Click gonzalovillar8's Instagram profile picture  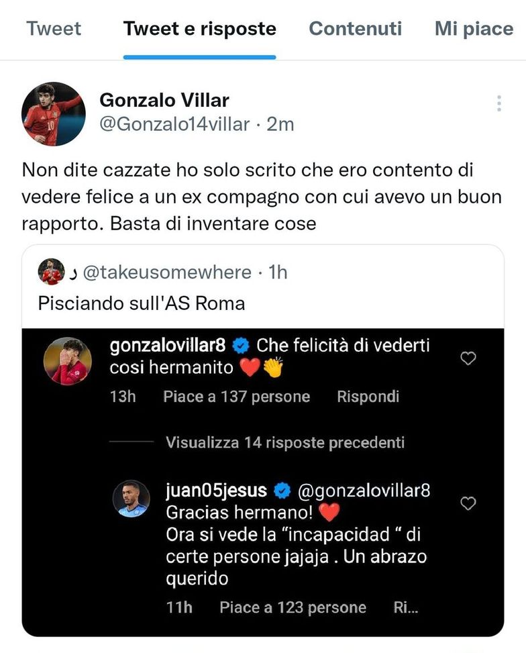tap(66, 360)
